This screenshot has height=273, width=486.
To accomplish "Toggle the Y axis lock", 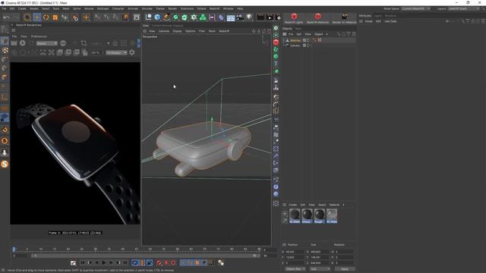I will (106, 17).
